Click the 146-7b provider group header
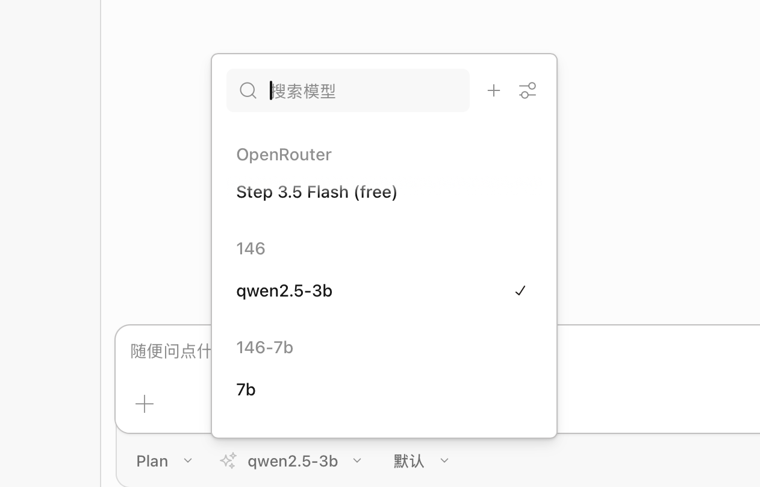 click(264, 347)
